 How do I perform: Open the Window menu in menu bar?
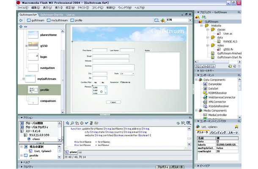tap(125, 8)
